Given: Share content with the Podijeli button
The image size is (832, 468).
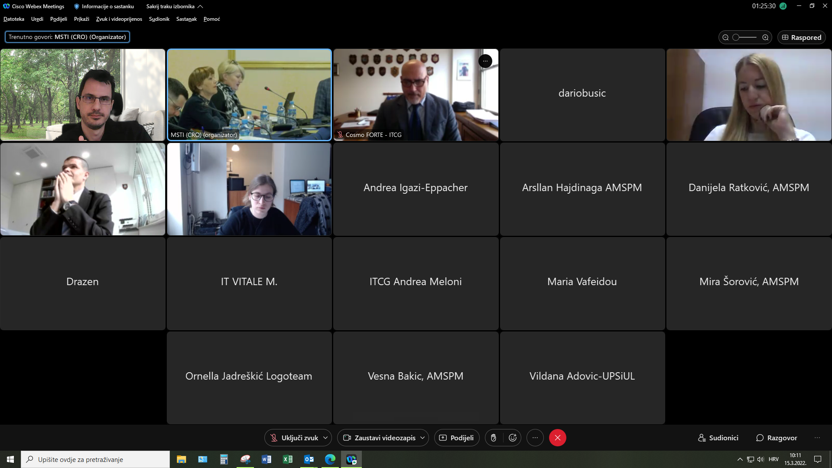Looking at the screenshot, I should point(457,438).
